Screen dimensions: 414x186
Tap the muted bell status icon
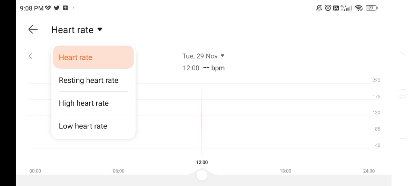319,8
